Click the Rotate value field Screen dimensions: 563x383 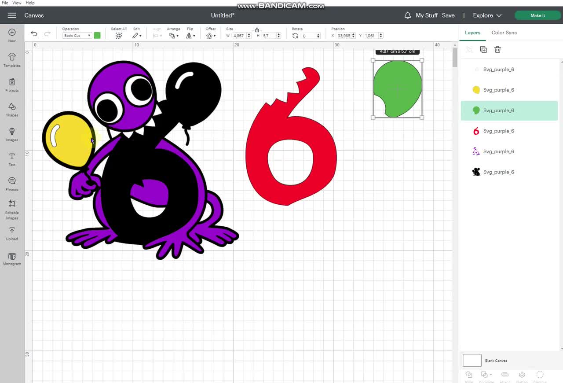308,36
